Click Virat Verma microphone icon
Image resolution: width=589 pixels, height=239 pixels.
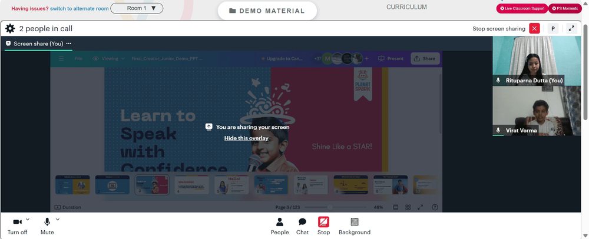point(498,130)
